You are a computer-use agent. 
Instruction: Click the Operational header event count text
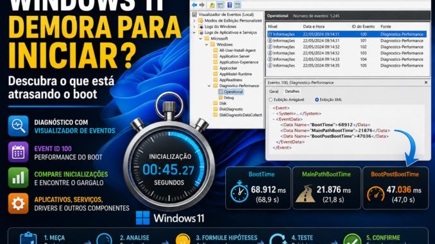(x=316, y=16)
